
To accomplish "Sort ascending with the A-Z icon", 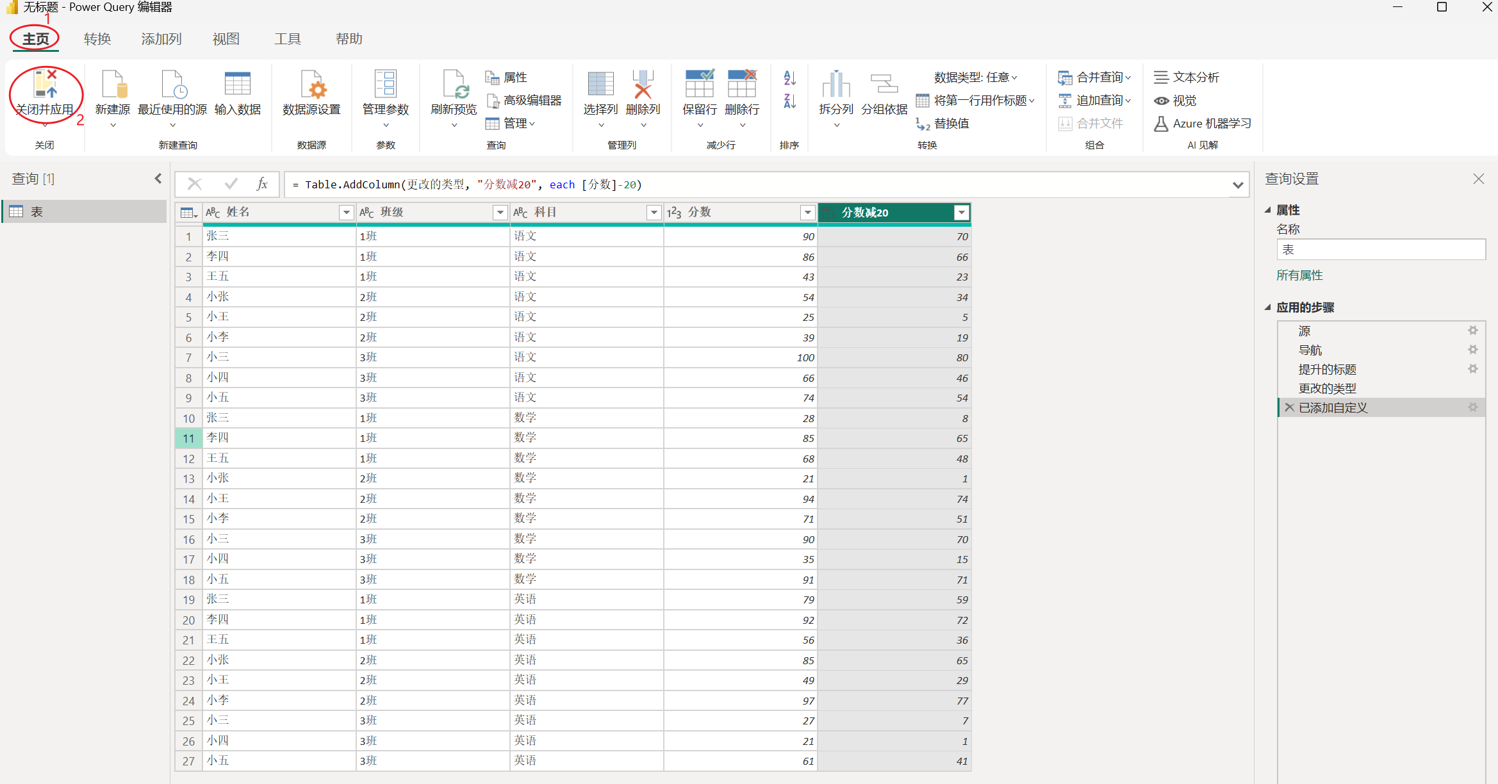I will pyautogui.click(x=789, y=78).
